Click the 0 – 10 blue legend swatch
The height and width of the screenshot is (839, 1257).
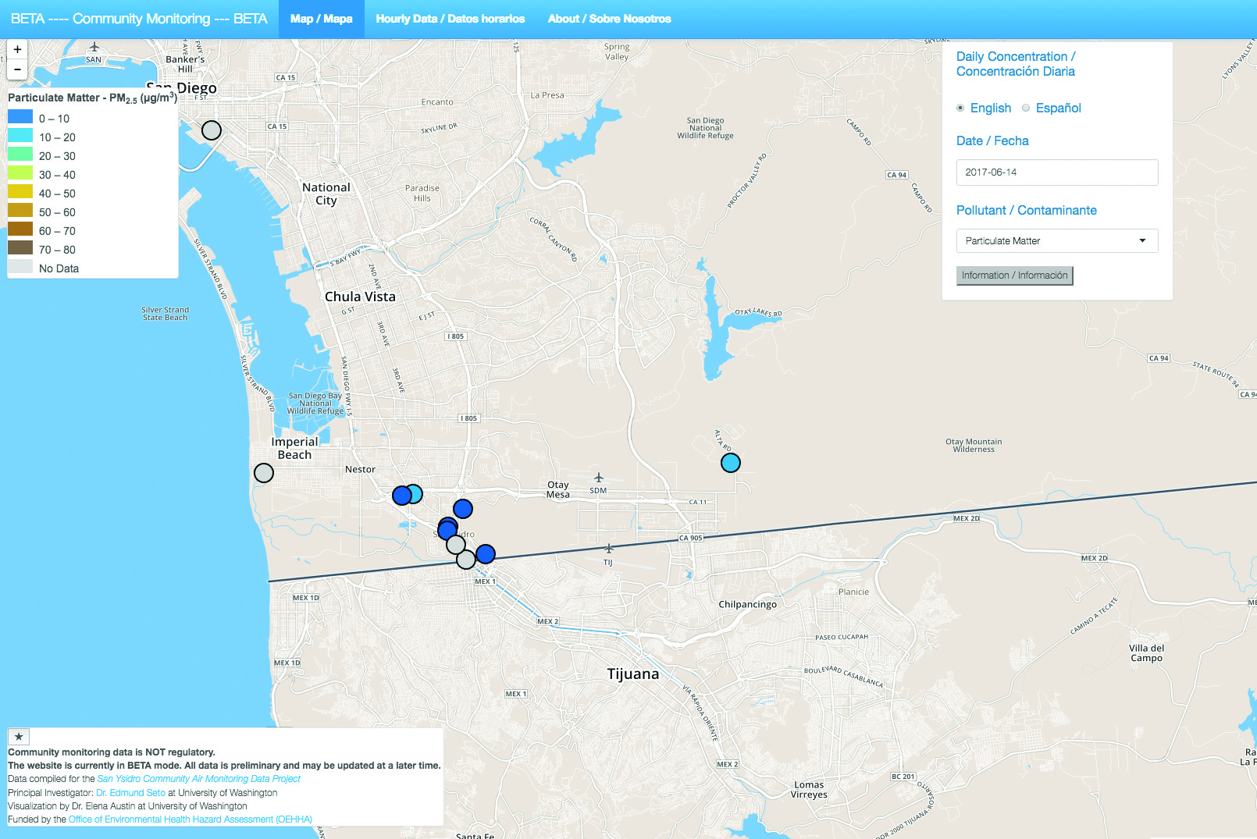tap(20, 117)
